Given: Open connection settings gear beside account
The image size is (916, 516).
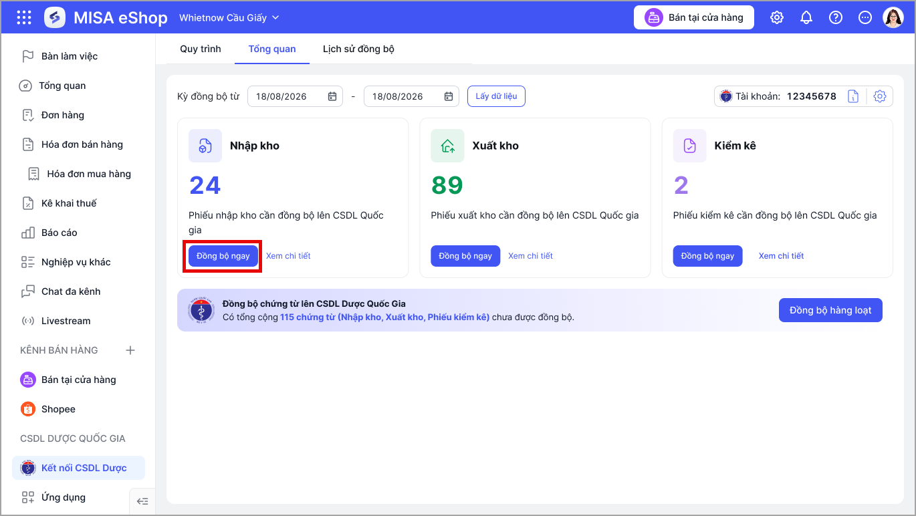Looking at the screenshot, I should pos(880,96).
